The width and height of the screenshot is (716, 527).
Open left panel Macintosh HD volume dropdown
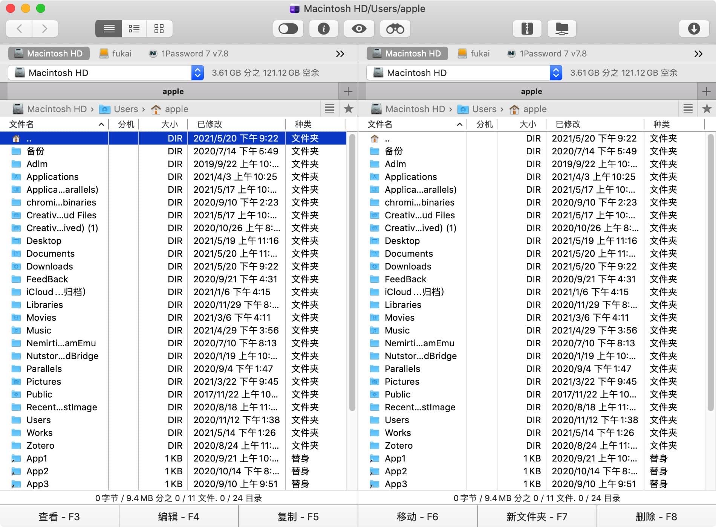point(106,73)
